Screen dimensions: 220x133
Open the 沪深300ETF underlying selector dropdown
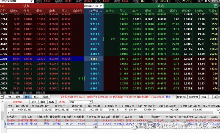(x=32, y=1)
